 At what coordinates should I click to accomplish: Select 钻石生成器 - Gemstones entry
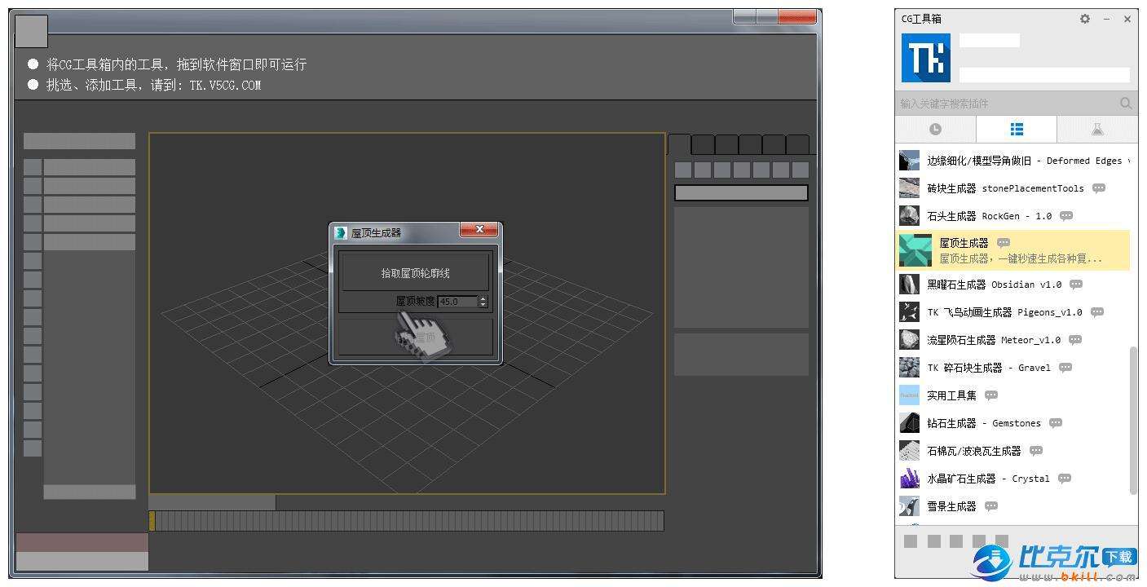[1013, 423]
